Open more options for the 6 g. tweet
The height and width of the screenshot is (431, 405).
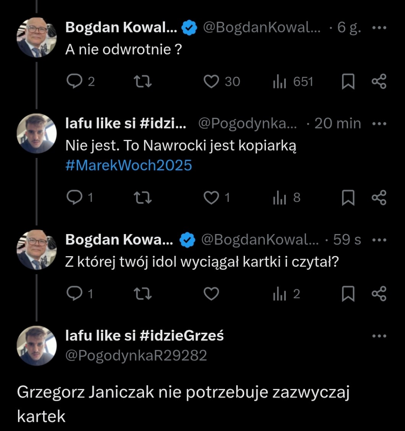coord(379,28)
